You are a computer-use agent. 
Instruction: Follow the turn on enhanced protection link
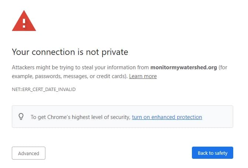(x=167, y=117)
